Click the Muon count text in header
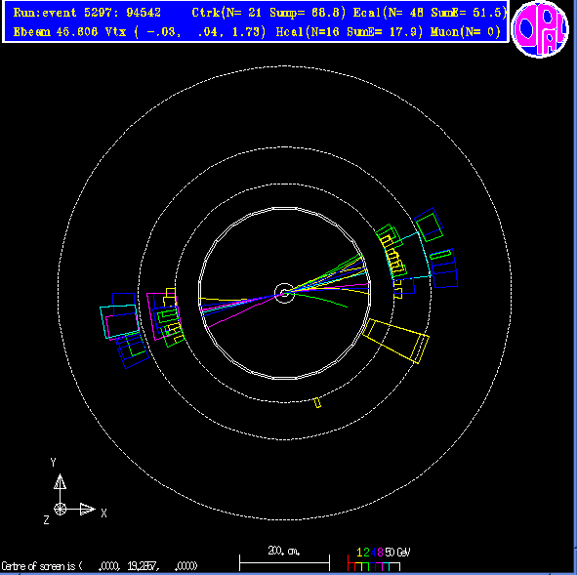 (465, 32)
